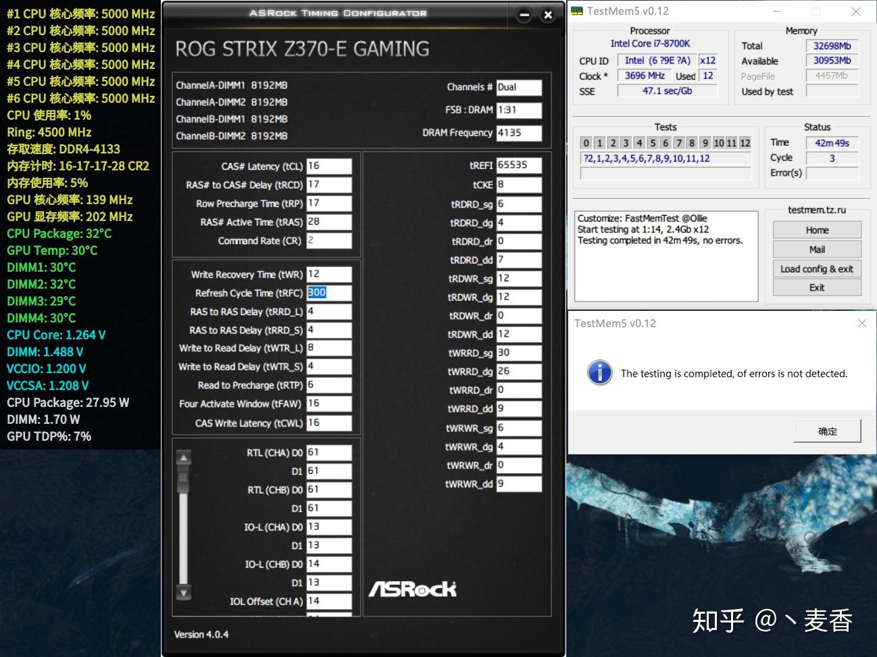Click the scroll-down arrow in the RTL panel
The image size is (877, 657).
pos(183,593)
